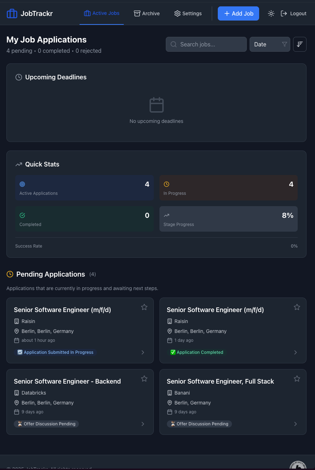Switch to the Archive tab
315x470 pixels.
click(x=147, y=13)
